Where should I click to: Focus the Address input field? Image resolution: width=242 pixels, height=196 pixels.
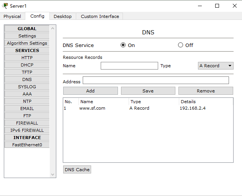click(x=156, y=80)
